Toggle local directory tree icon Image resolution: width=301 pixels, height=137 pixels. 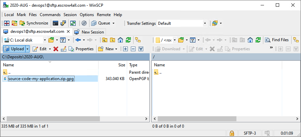[138, 40]
